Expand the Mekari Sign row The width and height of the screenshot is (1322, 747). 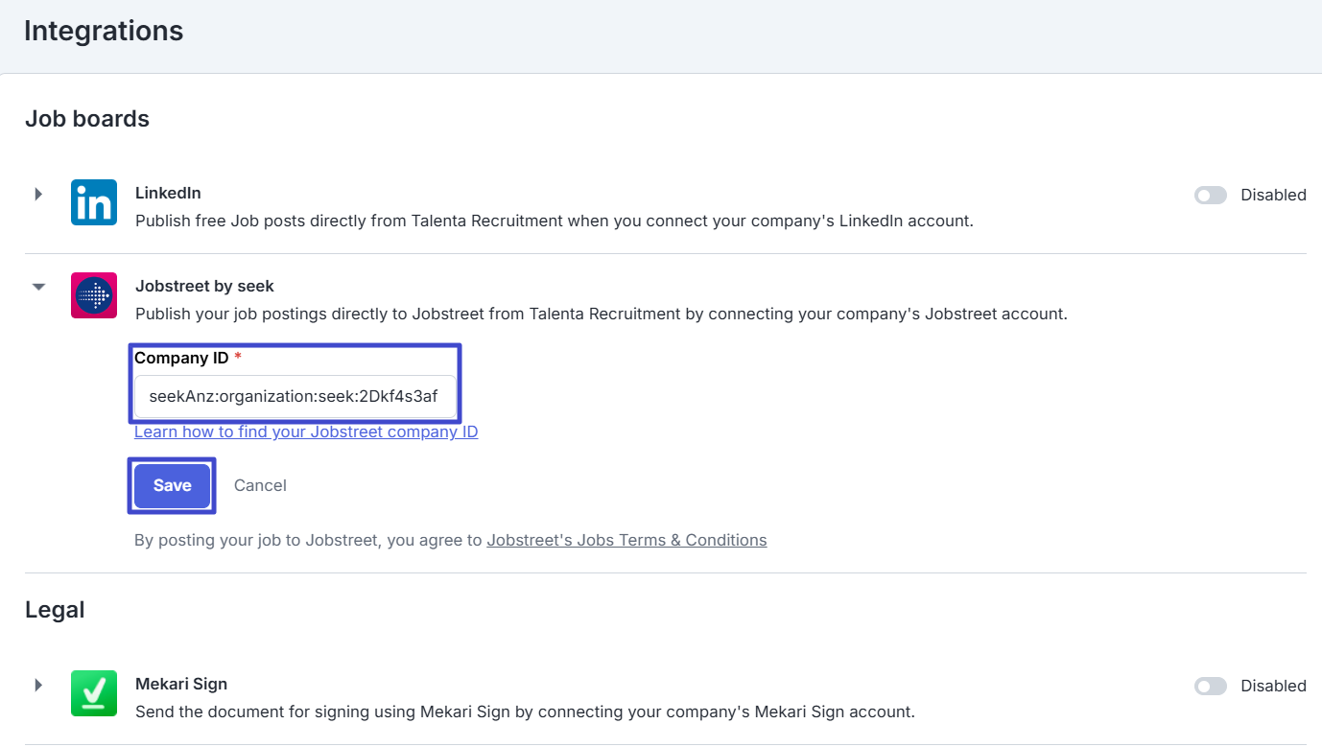click(38, 685)
